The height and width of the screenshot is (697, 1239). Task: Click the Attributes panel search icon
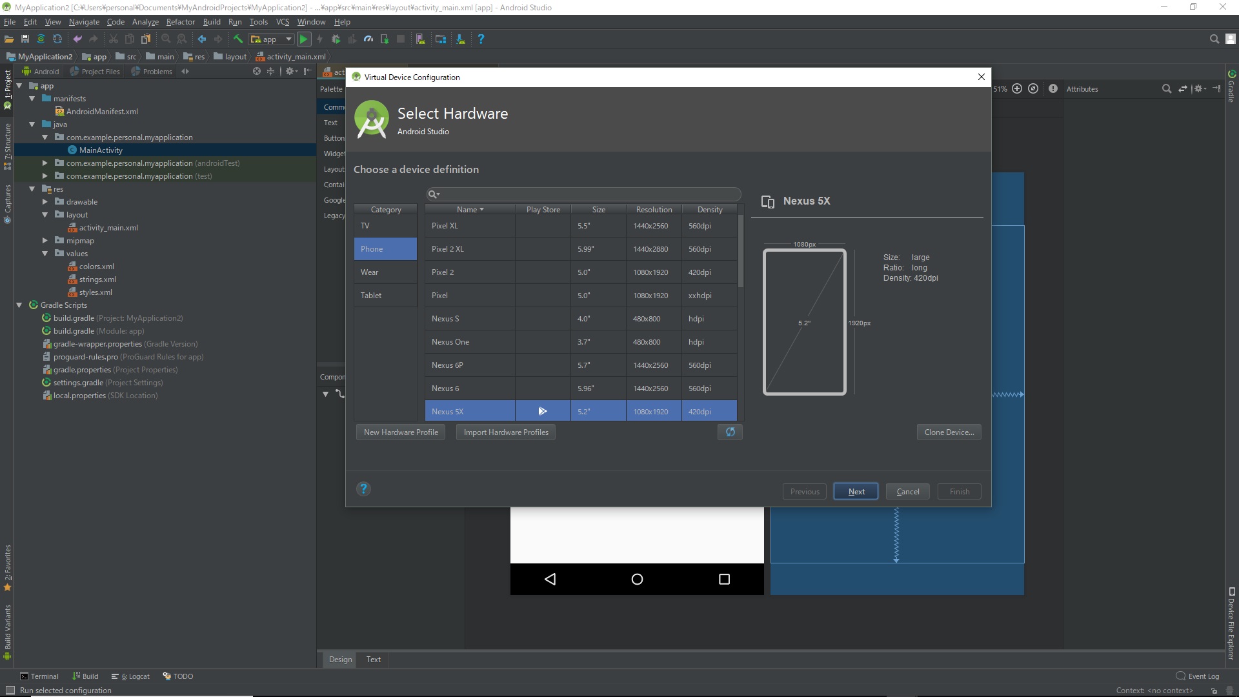pyautogui.click(x=1166, y=89)
